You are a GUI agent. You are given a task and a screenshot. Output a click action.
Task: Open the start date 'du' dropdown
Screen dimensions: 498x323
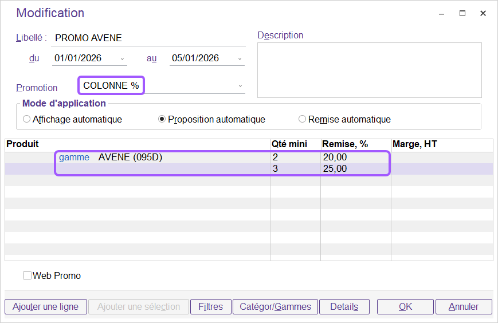coord(123,59)
